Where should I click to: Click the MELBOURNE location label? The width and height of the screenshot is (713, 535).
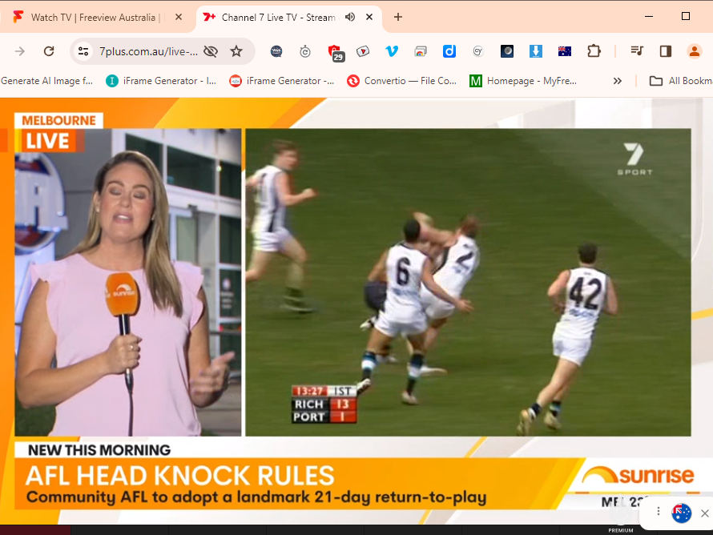coord(58,120)
